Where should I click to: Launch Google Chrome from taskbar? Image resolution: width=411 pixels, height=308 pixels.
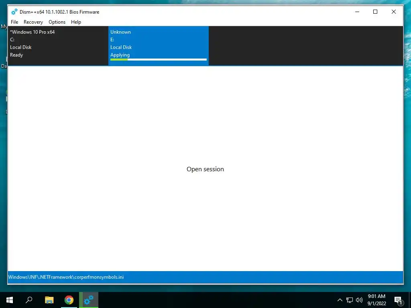coord(69,300)
